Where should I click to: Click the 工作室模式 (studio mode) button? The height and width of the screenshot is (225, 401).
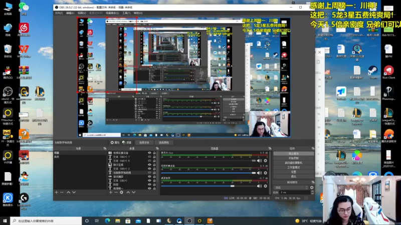[293, 167]
